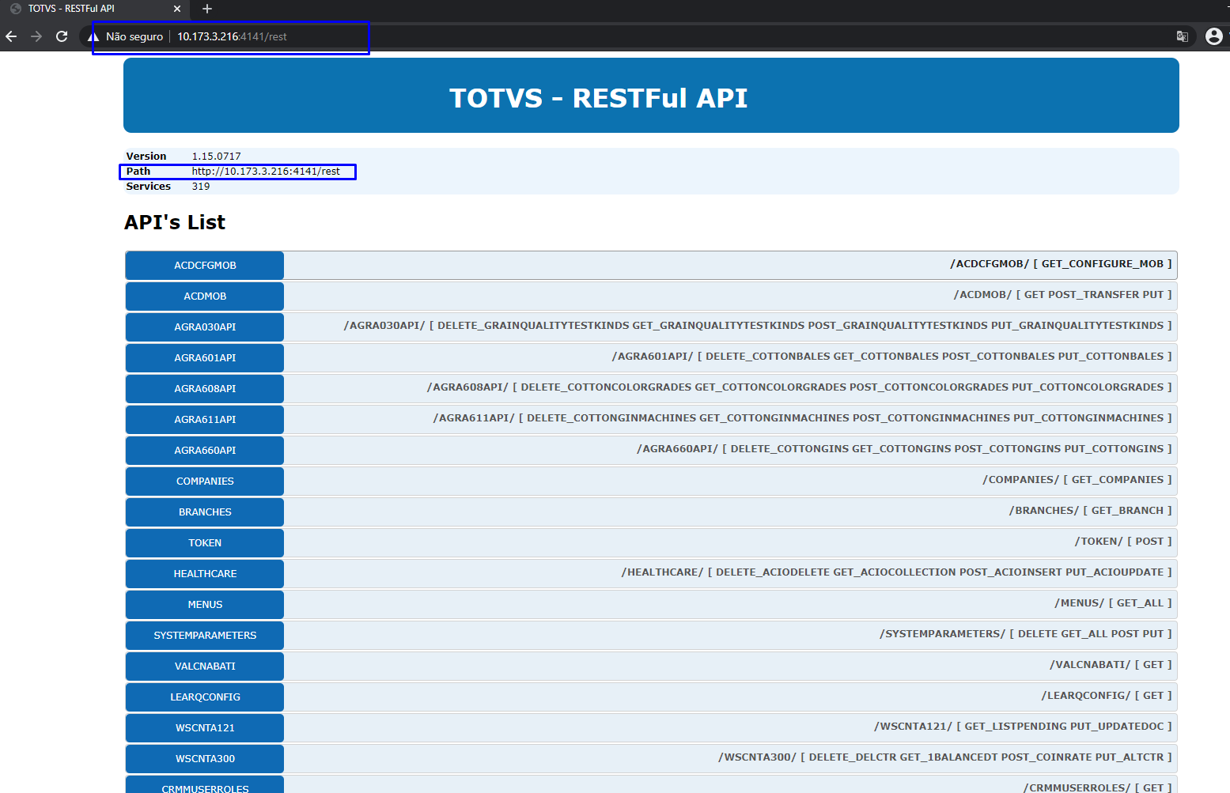Viewport: 1230px width, 793px height.
Task: Click the Services label
Action: pos(149,187)
